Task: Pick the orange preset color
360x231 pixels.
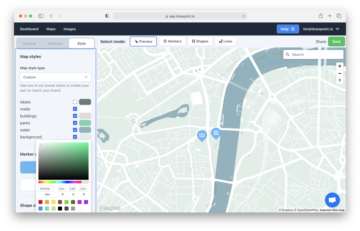Action: coord(47,202)
